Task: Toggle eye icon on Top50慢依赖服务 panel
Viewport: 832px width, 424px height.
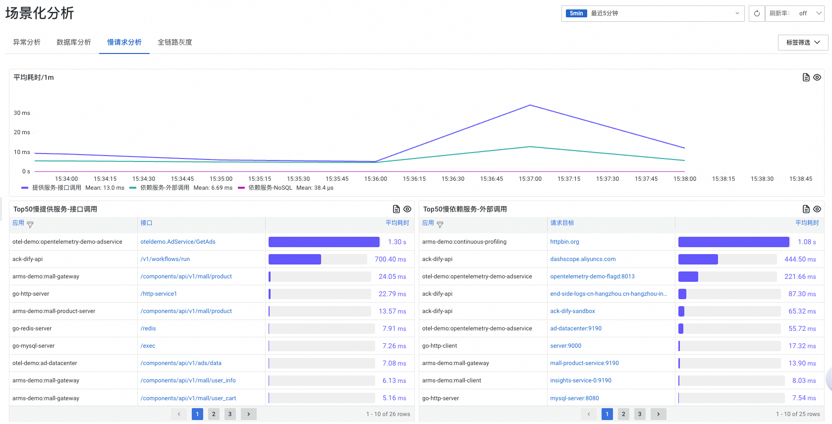Action: pyautogui.click(x=817, y=209)
